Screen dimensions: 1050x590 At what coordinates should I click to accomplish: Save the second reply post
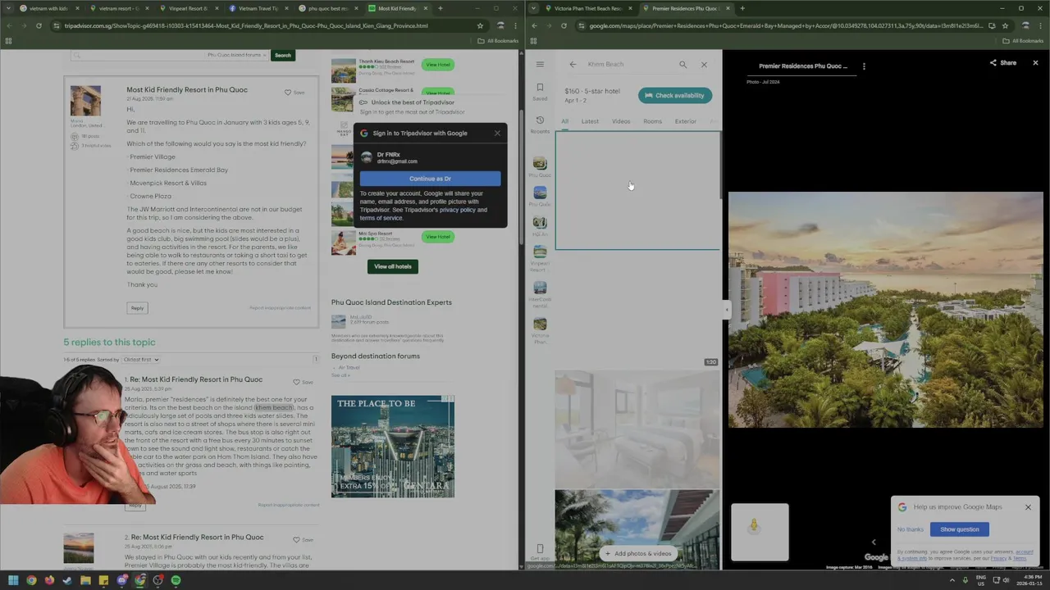(304, 540)
